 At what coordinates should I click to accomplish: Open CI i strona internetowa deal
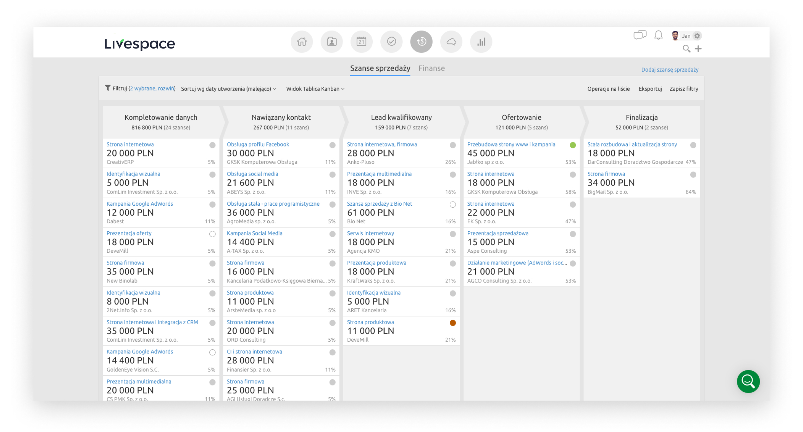click(254, 352)
